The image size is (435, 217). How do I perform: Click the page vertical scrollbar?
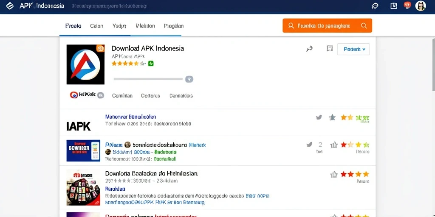tap(433, 64)
